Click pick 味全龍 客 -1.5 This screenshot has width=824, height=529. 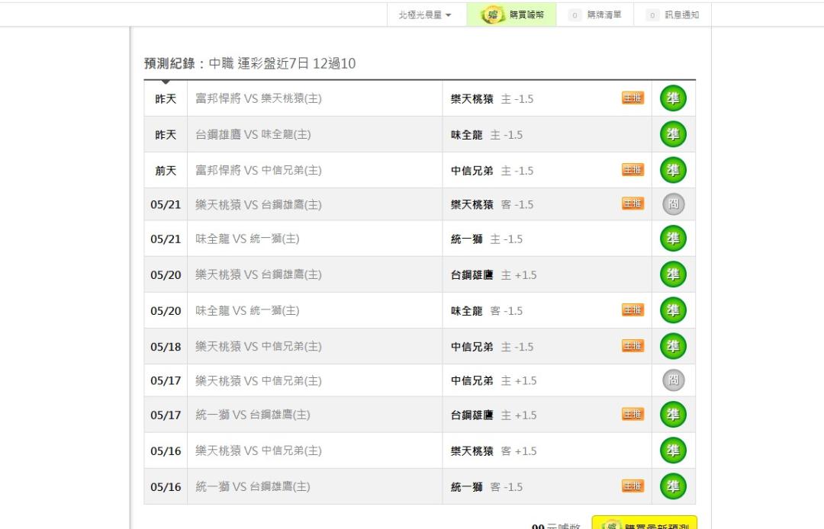(x=487, y=311)
